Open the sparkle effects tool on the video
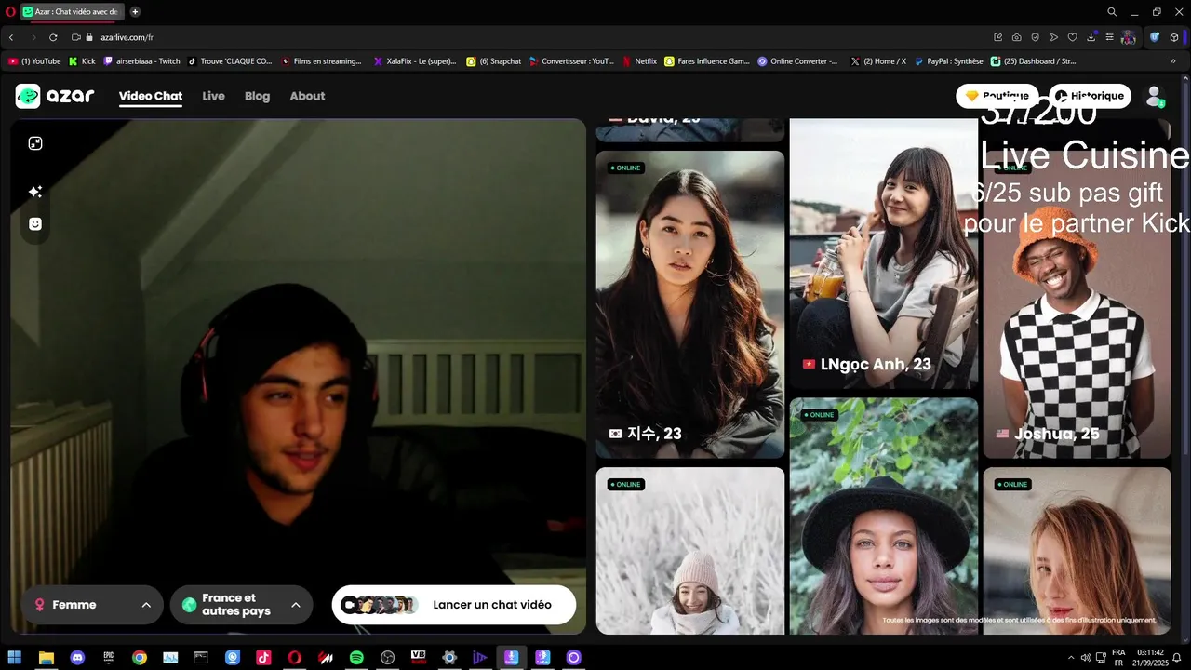Viewport: 1191px width, 670px height. 35,192
